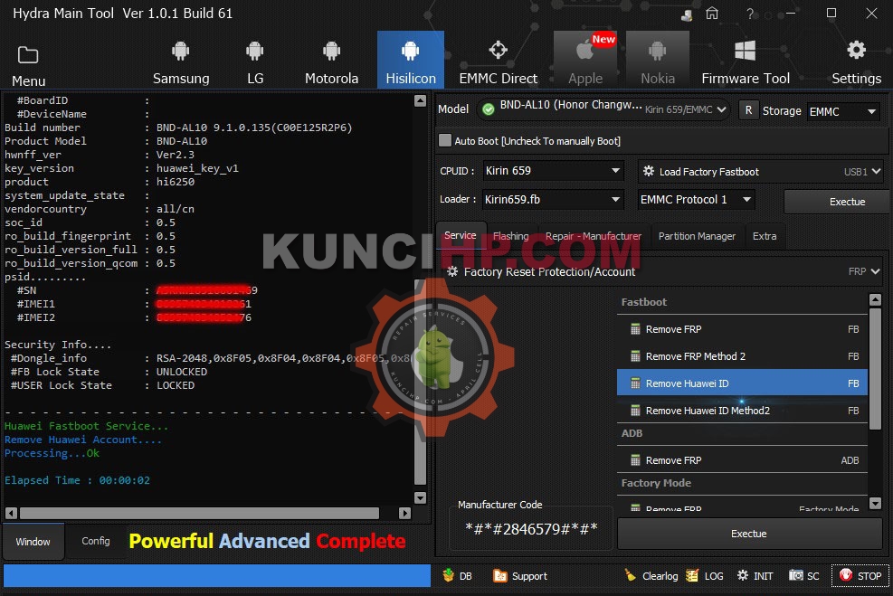
Task: Click the Load Factory Fastboot gear icon
Action: coord(648,171)
